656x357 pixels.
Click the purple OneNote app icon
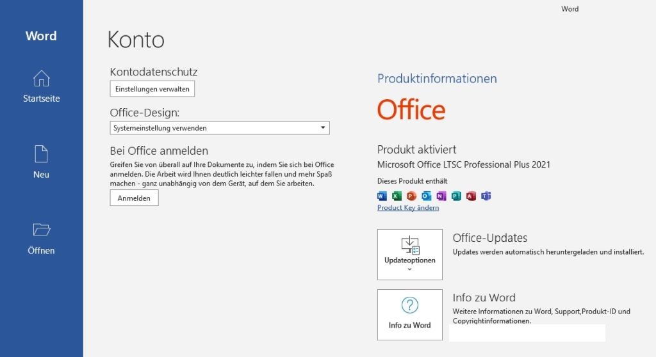coord(441,196)
